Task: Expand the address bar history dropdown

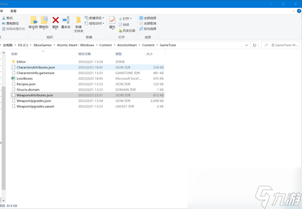Action: 246,45
